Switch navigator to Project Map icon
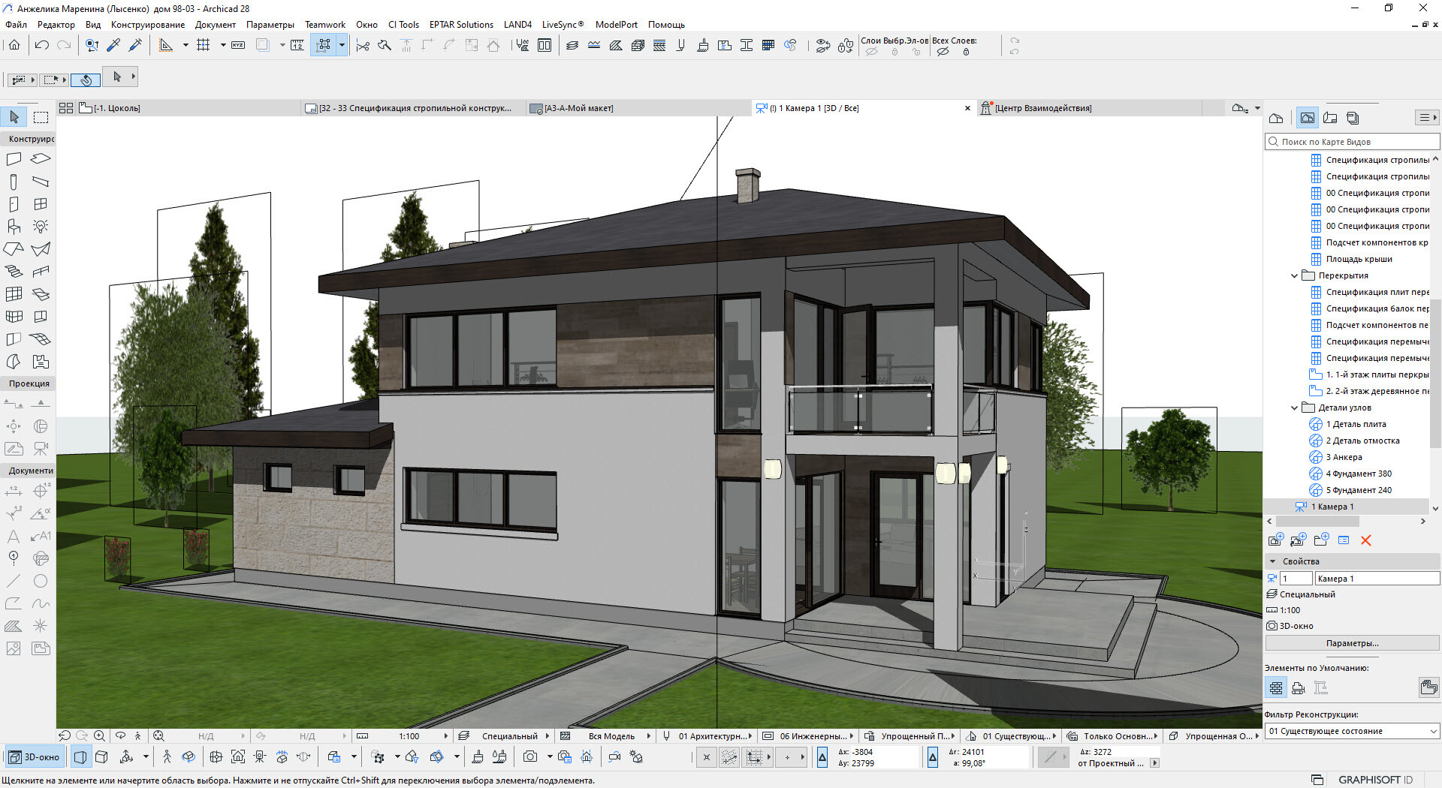This screenshot has height=788, width=1442. (1276, 118)
